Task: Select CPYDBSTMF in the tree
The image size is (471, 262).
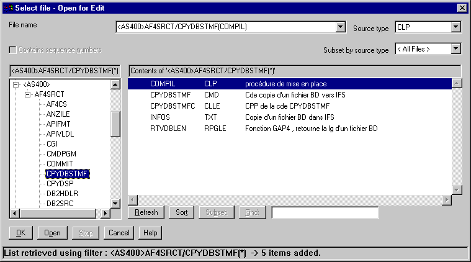Action: pyautogui.click(x=68, y=174)
